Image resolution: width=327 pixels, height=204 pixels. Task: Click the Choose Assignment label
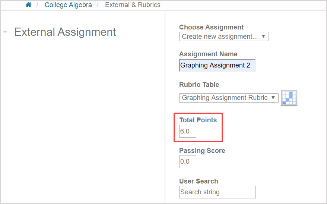(211, 27)
